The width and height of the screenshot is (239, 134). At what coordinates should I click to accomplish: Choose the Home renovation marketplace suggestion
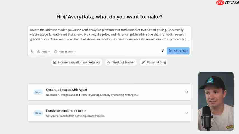(x=77, y=62)
